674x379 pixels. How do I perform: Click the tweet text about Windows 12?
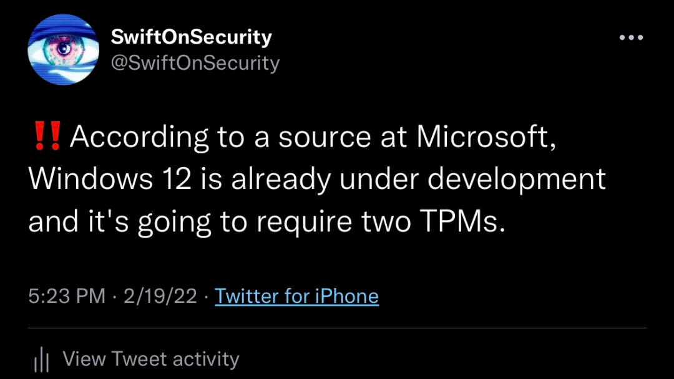312,178
